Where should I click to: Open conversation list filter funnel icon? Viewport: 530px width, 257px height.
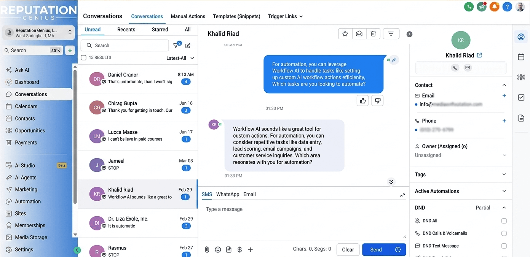click(x=176, y=45)
